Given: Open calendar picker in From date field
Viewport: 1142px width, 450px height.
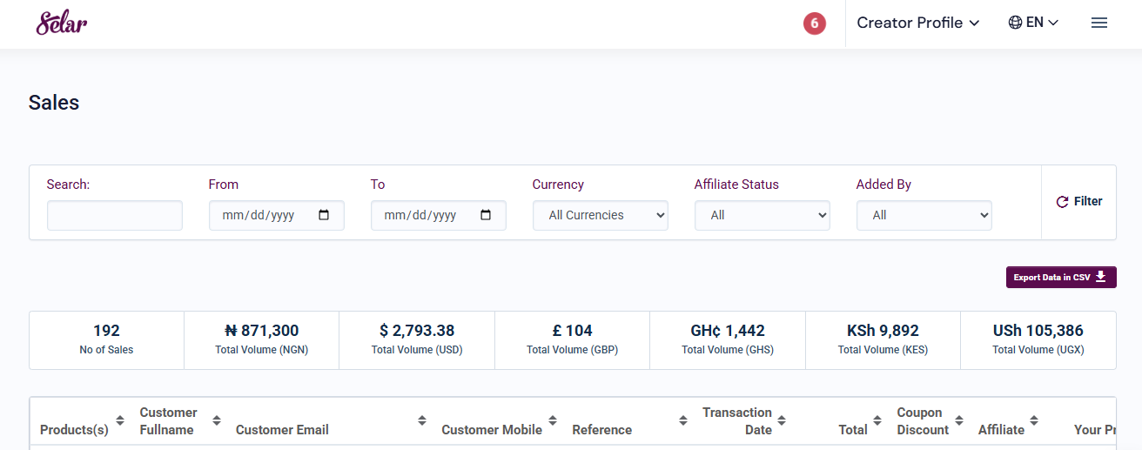Looking at the screenshot, I should pyautogui.click(x=325, y=215).
